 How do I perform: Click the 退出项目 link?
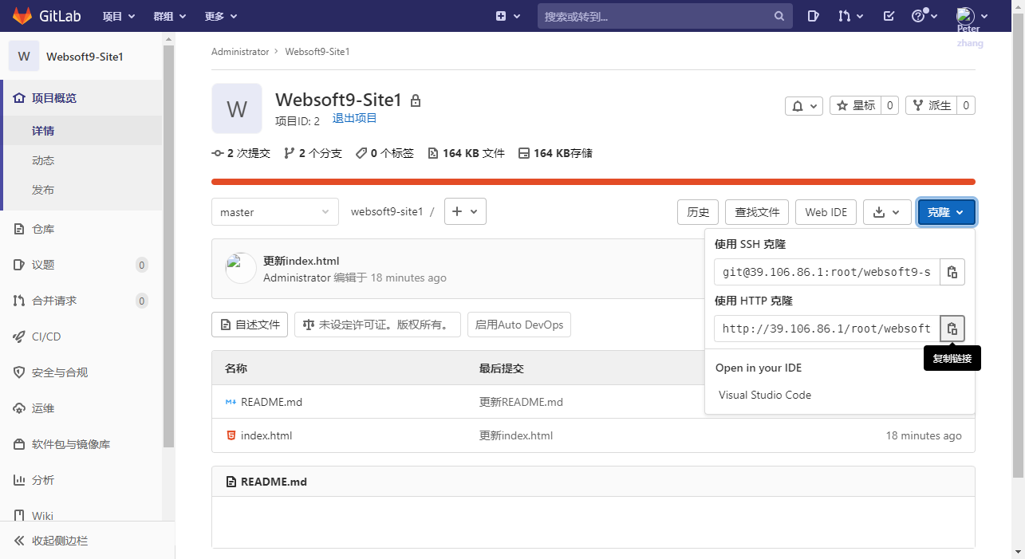click(x=354, y=118)
